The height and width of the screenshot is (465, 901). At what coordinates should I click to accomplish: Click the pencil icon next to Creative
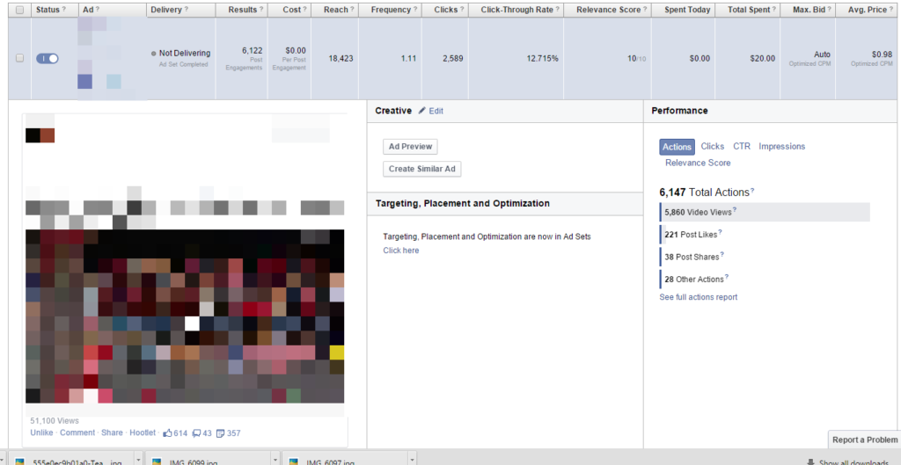pyautogui.click(x=422, y=111)
